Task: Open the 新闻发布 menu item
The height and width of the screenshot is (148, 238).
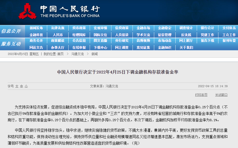Action: point(36,28)
